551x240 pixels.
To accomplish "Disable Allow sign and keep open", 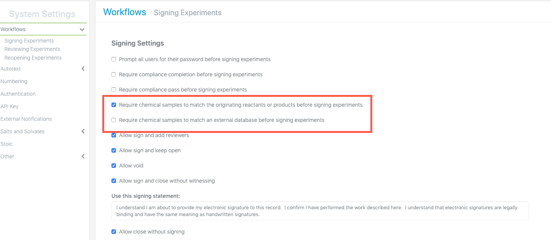I will 114,150.
